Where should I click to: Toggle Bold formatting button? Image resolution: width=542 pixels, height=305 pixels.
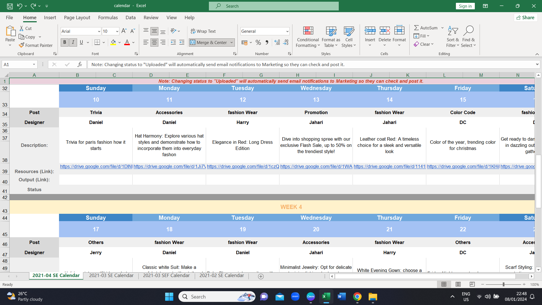coord(65,42)
